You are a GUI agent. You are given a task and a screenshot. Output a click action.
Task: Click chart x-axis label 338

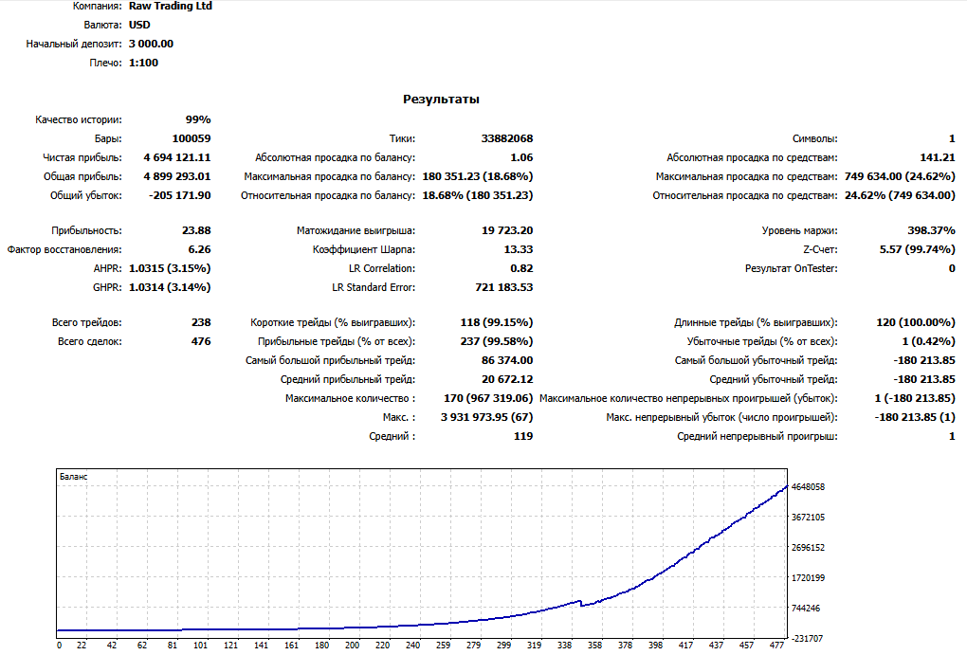(564, 646)
